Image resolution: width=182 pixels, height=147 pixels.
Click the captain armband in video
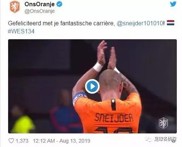79,97
